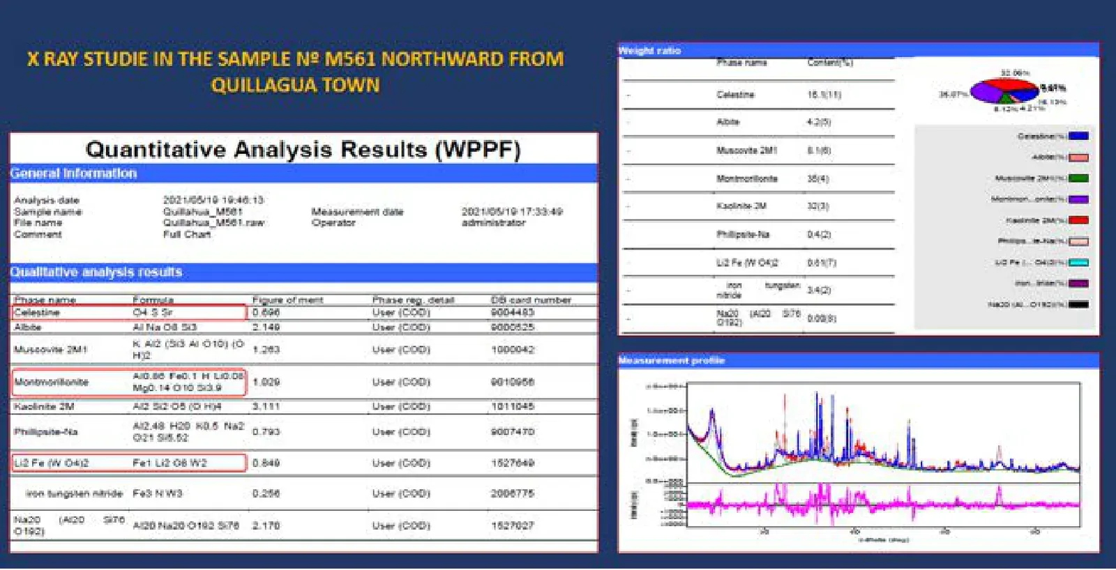Viewport: 1116px width, 570px height.
Task: Select the Figure of merit column header
Action: click(x=287, y=300)
